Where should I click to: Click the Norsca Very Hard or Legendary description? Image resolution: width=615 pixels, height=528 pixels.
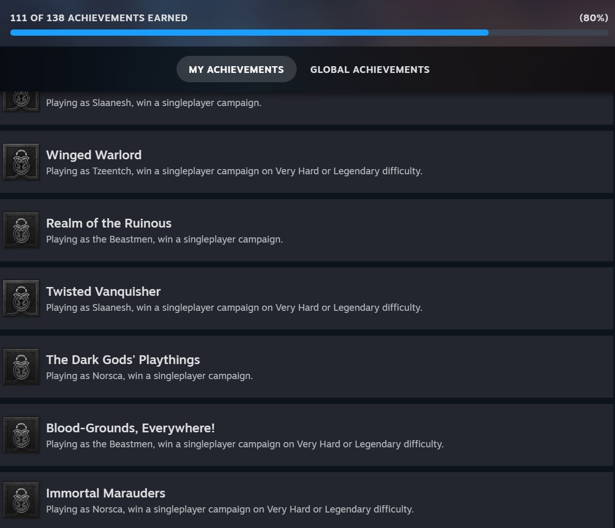point(230,509)
